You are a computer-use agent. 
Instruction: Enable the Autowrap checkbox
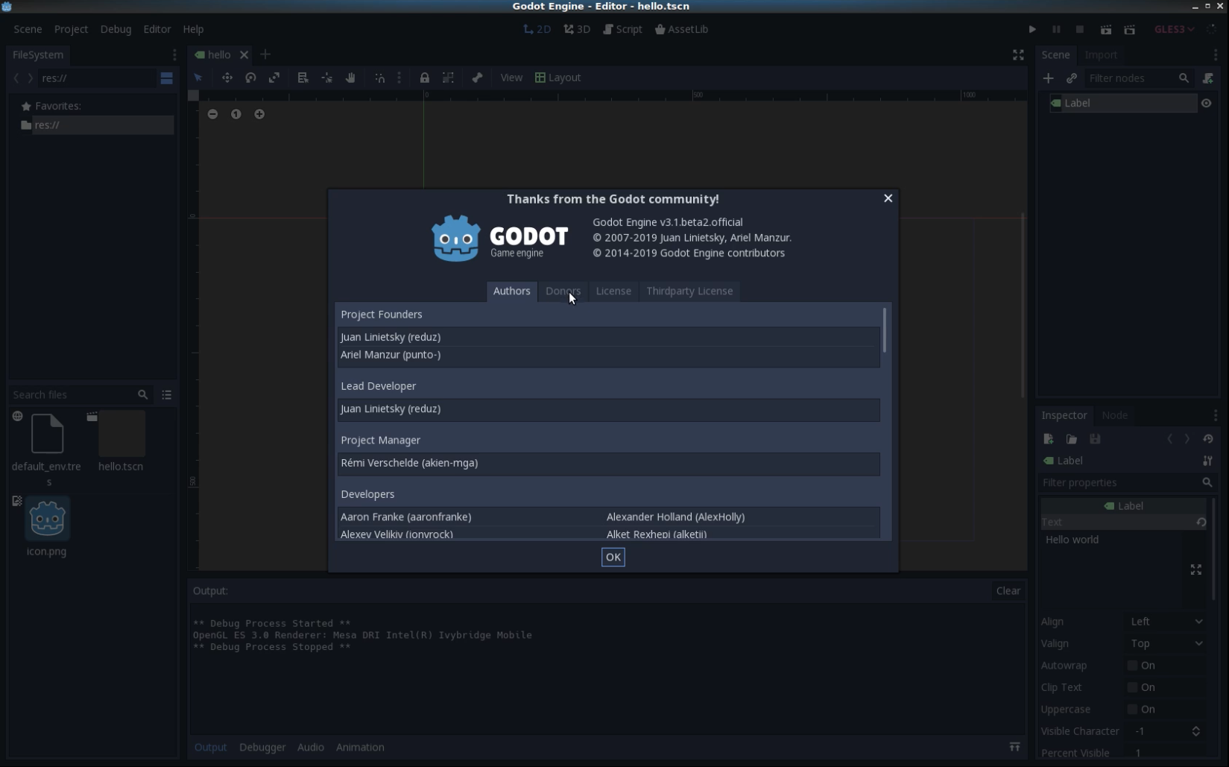[1132, 666]
